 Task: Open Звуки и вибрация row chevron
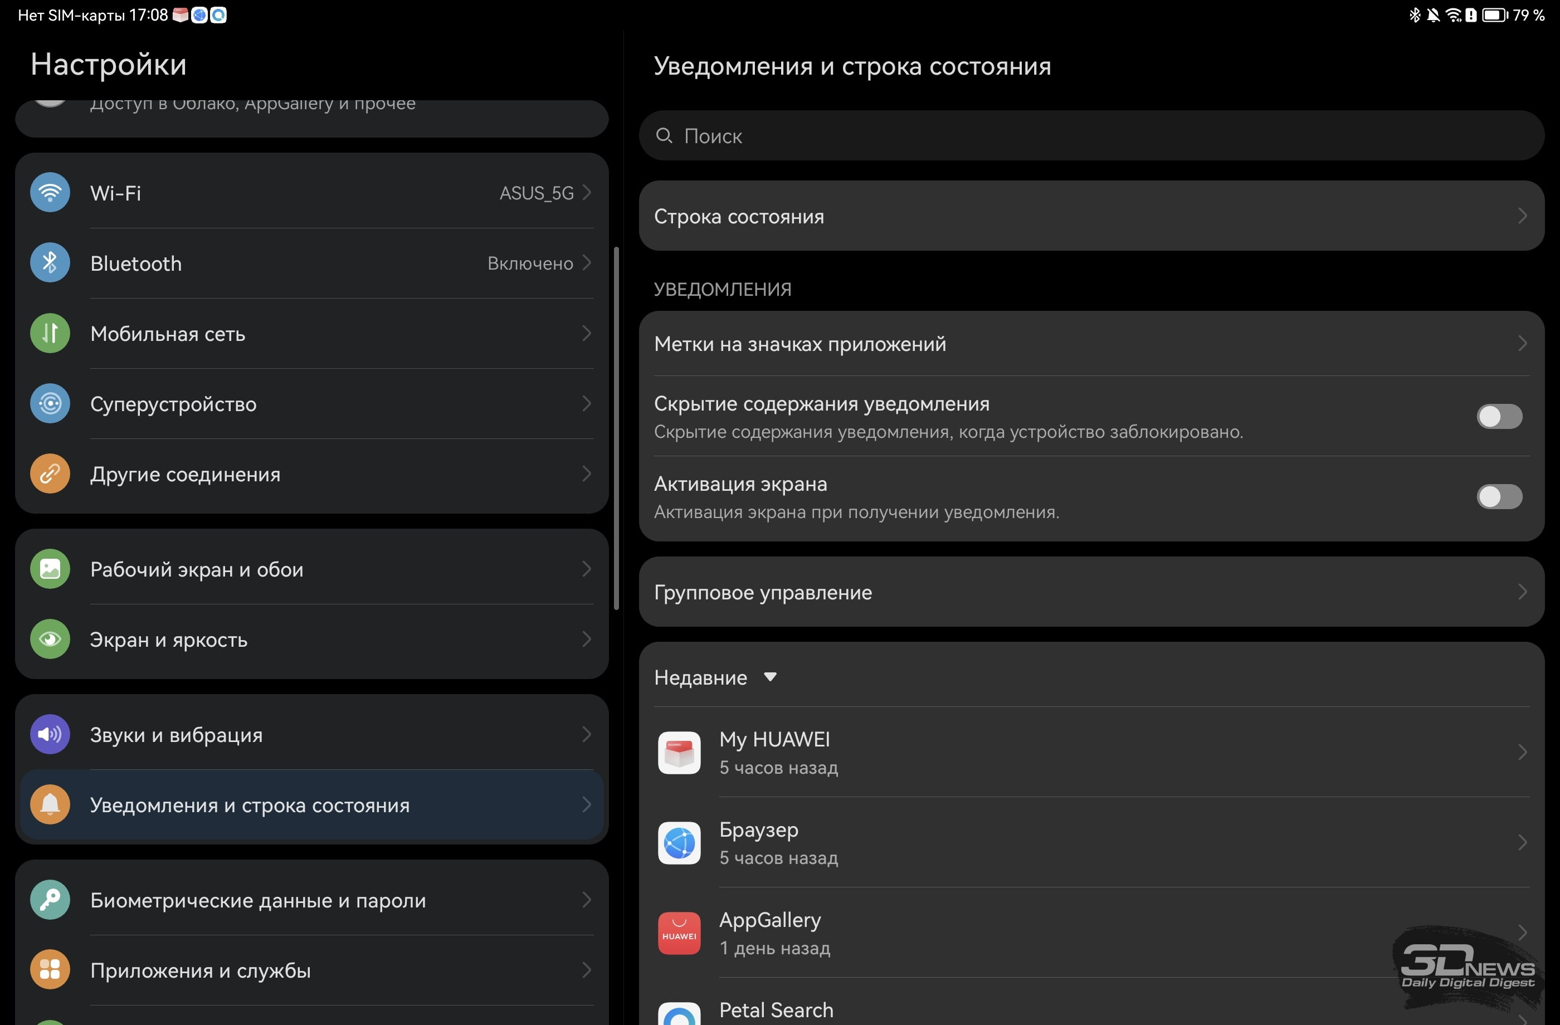coord(587,734)
